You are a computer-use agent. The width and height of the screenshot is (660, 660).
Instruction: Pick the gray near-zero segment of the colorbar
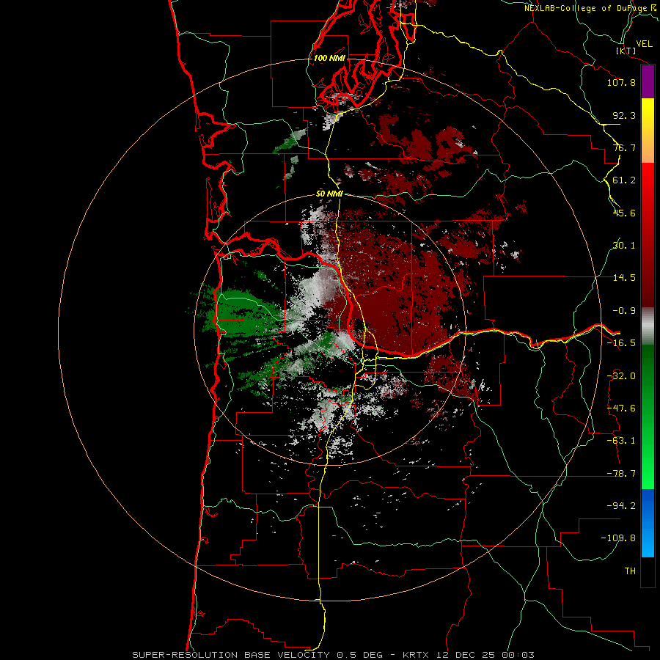(648, 326)
